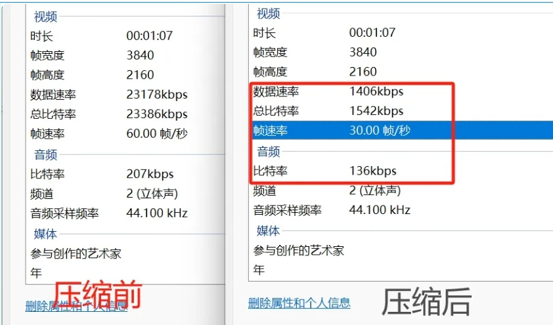Click the 音频 section header in 压缩前 panel

tap(45, 155)
